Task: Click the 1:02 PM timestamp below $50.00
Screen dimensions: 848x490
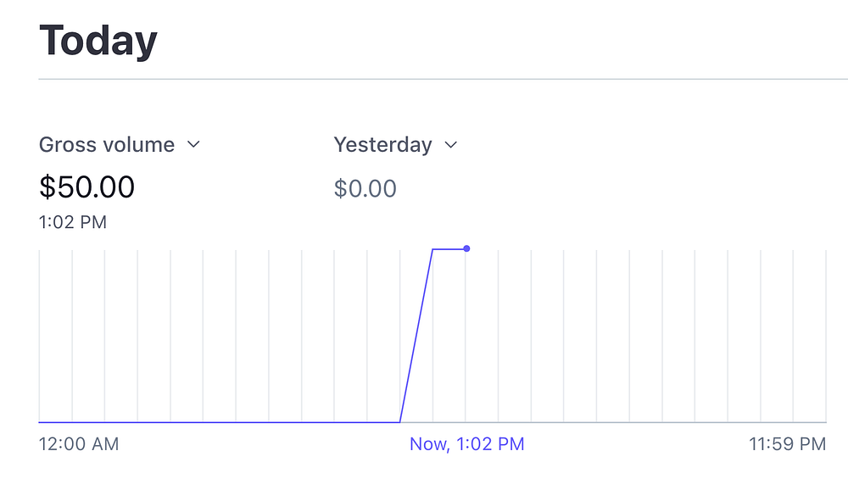Action: click(x=73, y=223)
